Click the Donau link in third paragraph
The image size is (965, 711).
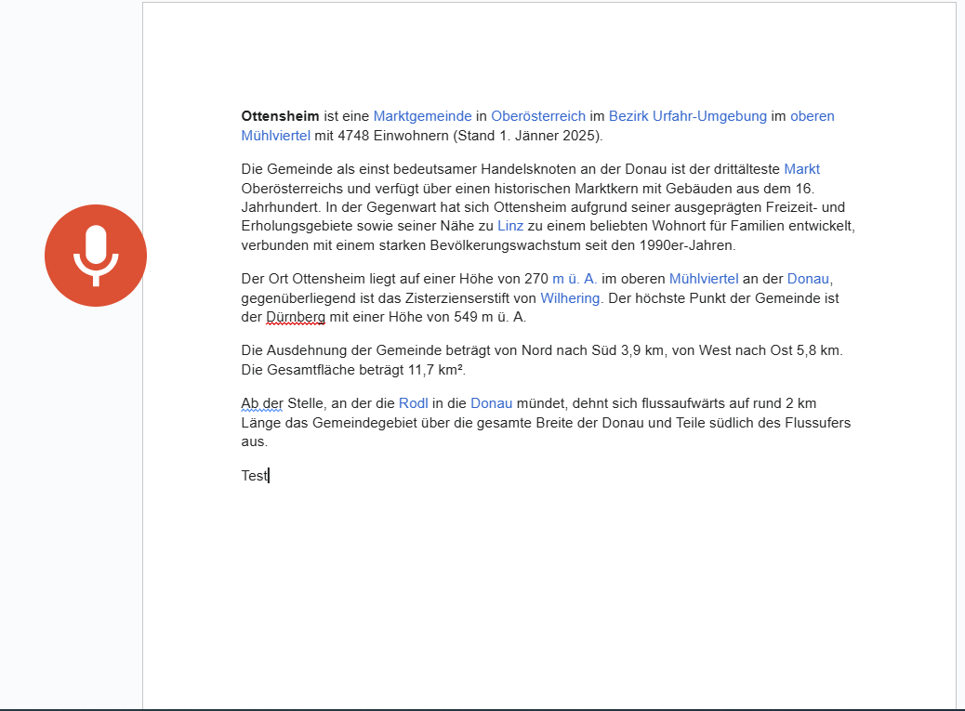coord(808,278)
